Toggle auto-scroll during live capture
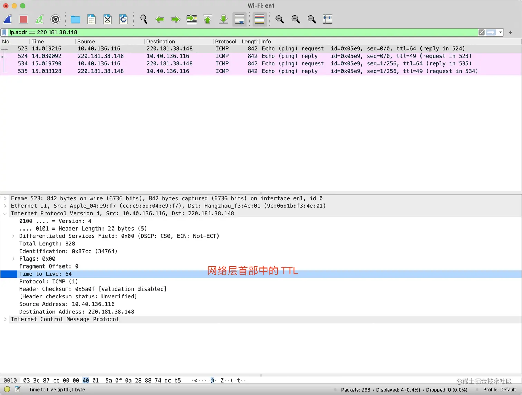The height and width of the screenshot is (395, 522). pos(240,19)
